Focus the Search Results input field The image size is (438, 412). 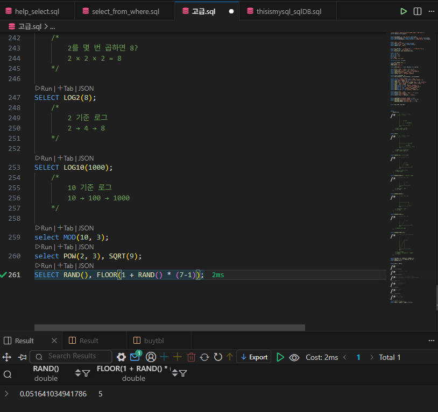point(71,356)
